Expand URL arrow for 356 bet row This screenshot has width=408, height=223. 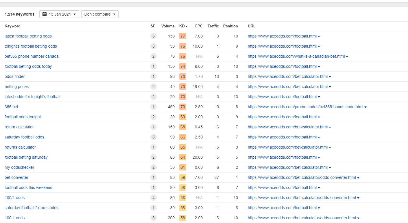click(x=365, y=107)
